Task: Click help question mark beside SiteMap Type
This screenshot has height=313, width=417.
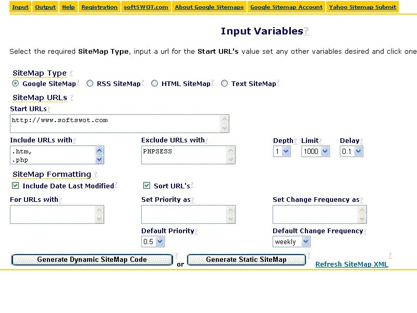Action: coord(71,73)
